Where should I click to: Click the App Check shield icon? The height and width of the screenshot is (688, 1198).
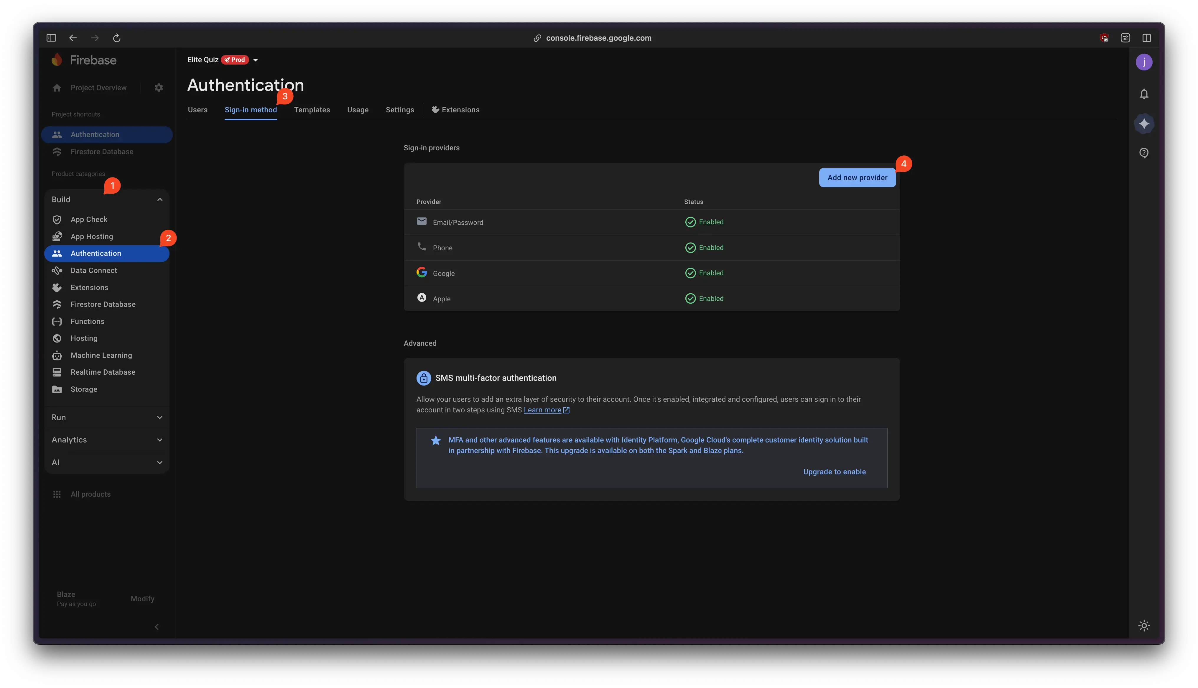(x=57, y=220)
